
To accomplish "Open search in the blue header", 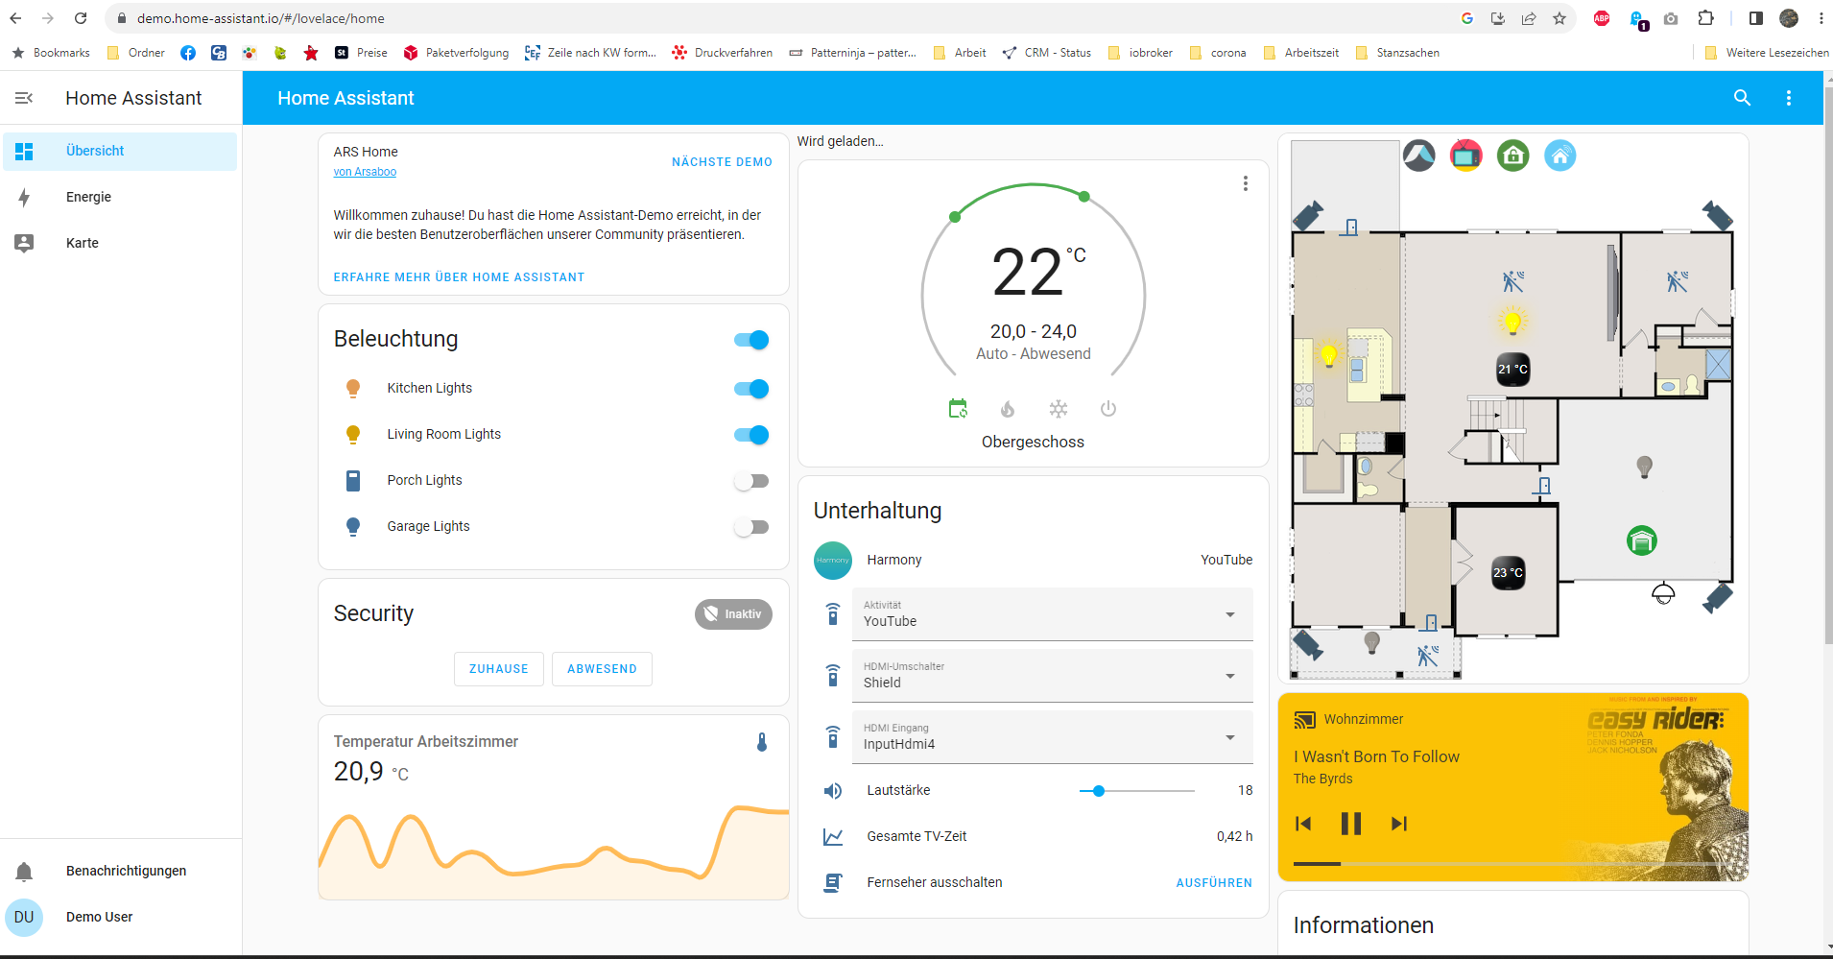I will pos(1742,98).
